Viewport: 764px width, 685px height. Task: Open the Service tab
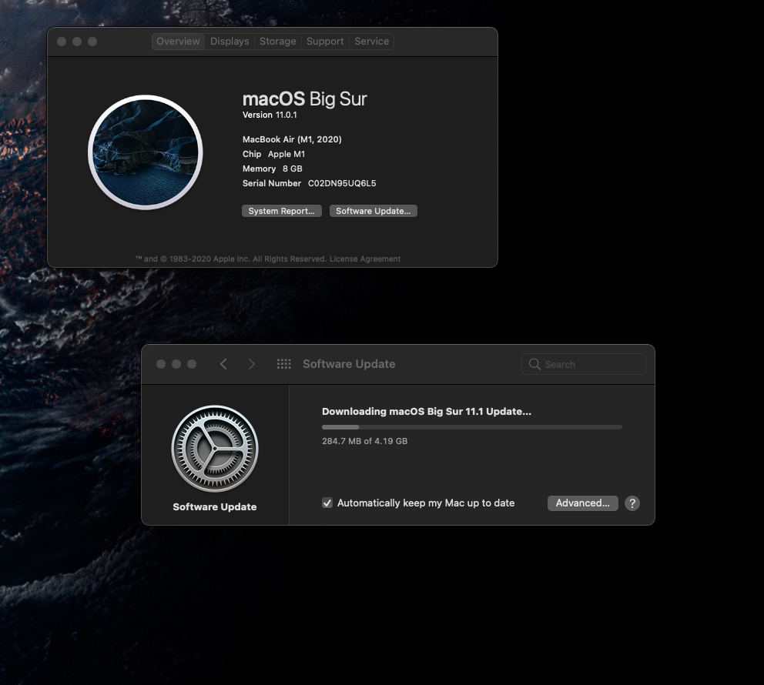point(372,42)
